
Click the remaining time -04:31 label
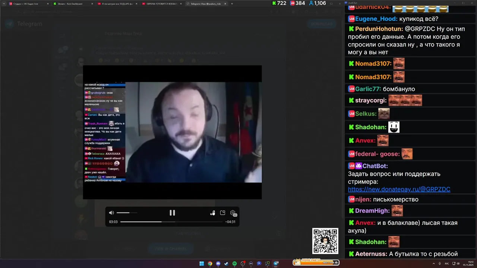coord(230,222)
